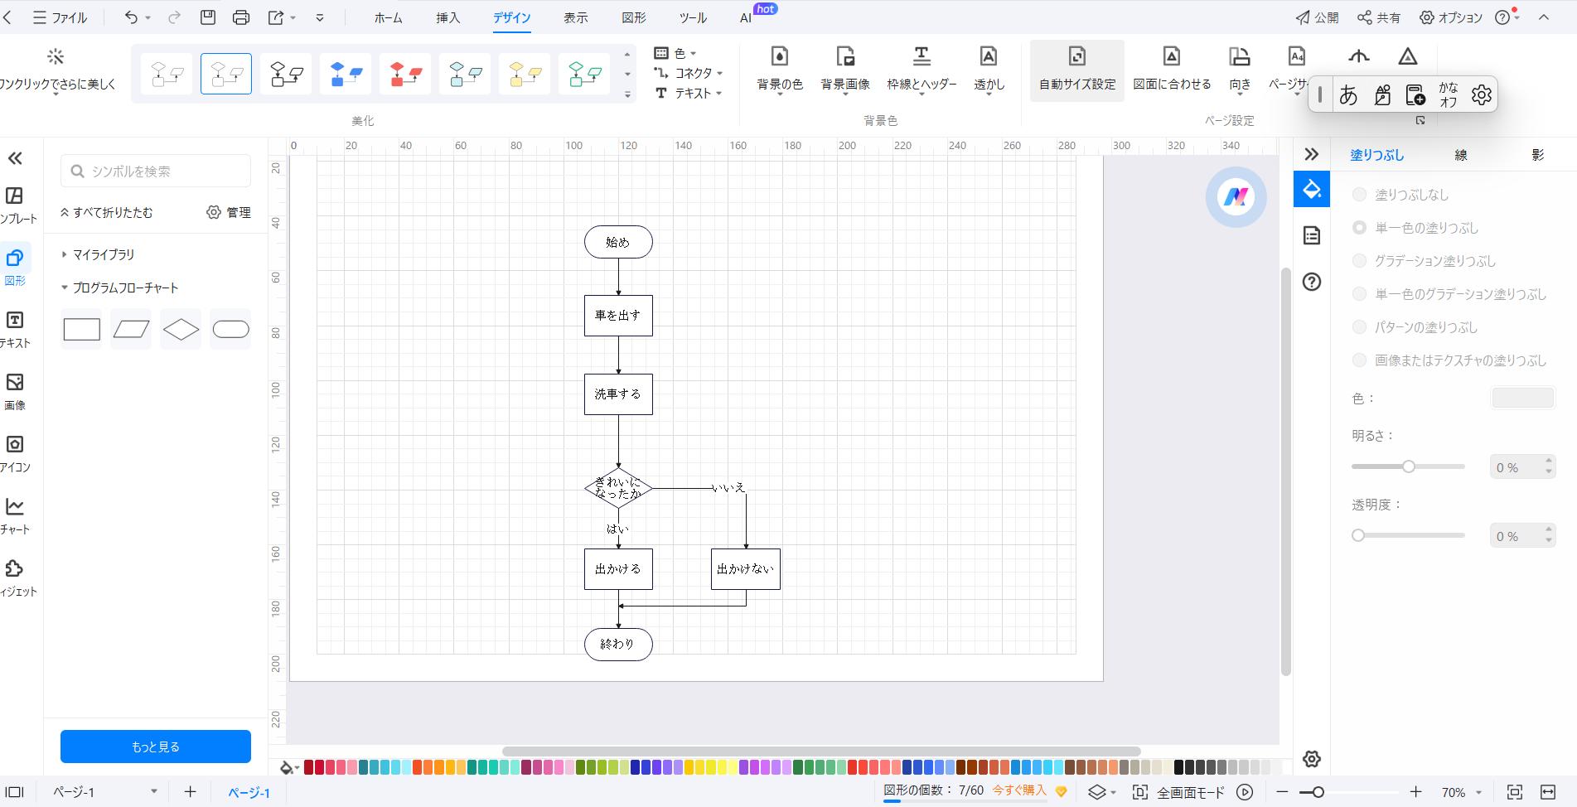Open 背景の色 background color tool
1577x807 pixels.
[x=780, y=70]
